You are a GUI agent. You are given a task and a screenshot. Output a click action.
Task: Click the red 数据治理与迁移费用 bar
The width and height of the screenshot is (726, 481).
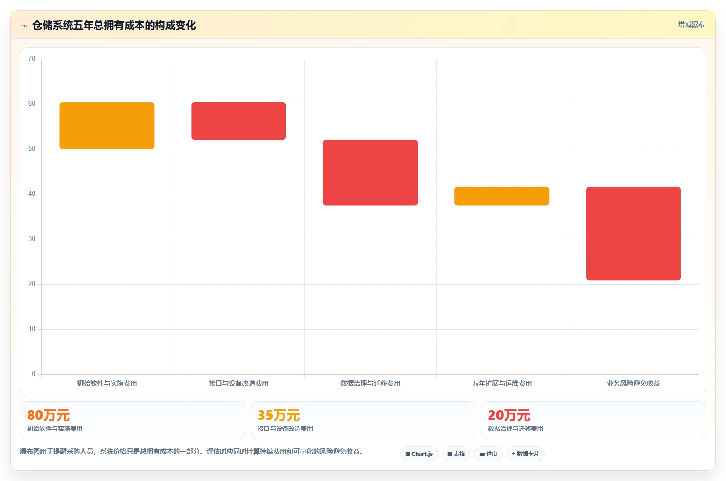[370, 172]
